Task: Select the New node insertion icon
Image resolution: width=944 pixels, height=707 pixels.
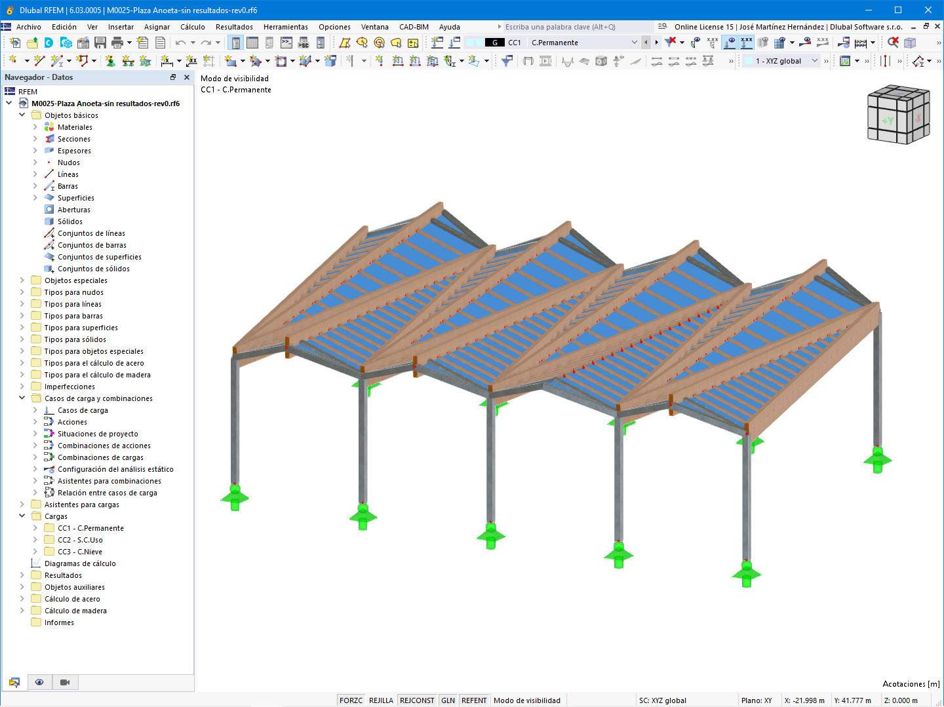Action: coord(13,60)
